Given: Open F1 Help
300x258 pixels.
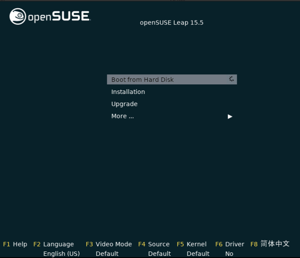Looking at the screenshot, I should 15,244.
